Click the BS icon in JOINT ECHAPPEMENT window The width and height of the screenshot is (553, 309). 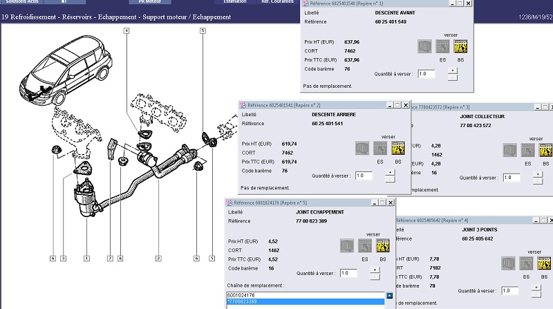pyautogui.click(x=382, y=245)
